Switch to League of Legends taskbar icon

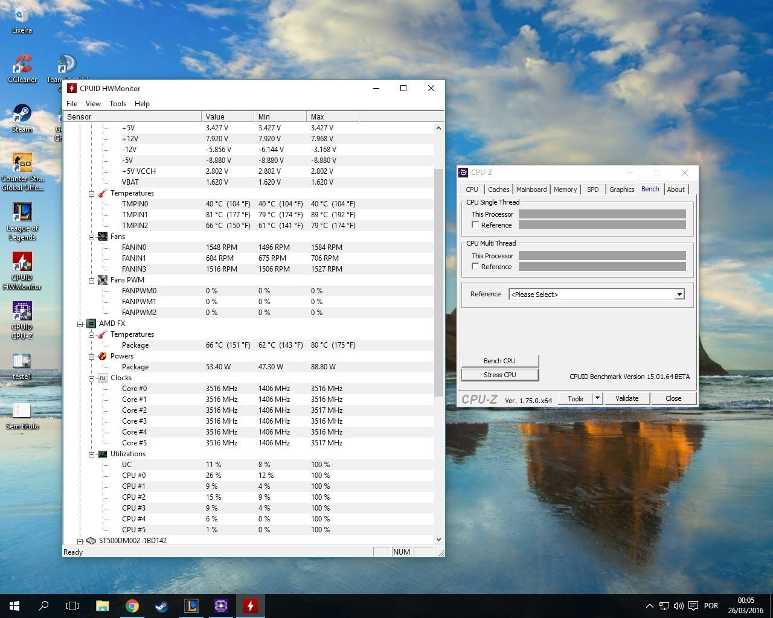[x=191, y=606]
